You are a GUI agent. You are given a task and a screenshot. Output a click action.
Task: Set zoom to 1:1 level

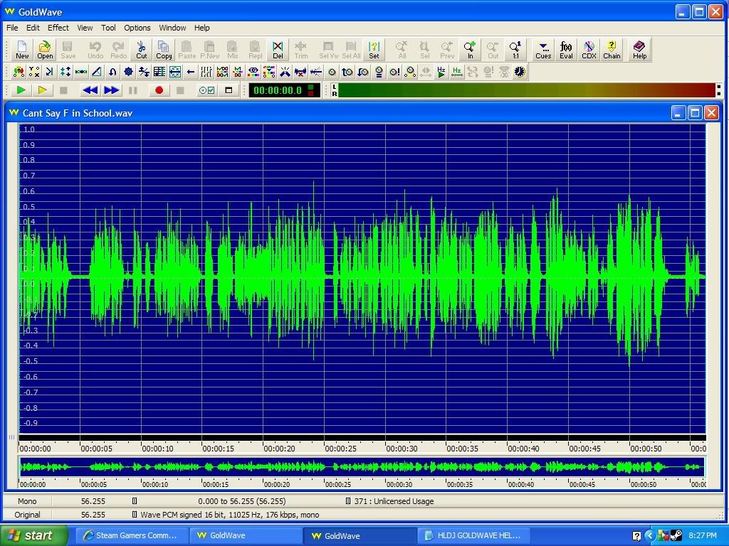click(x=515, y=50)
